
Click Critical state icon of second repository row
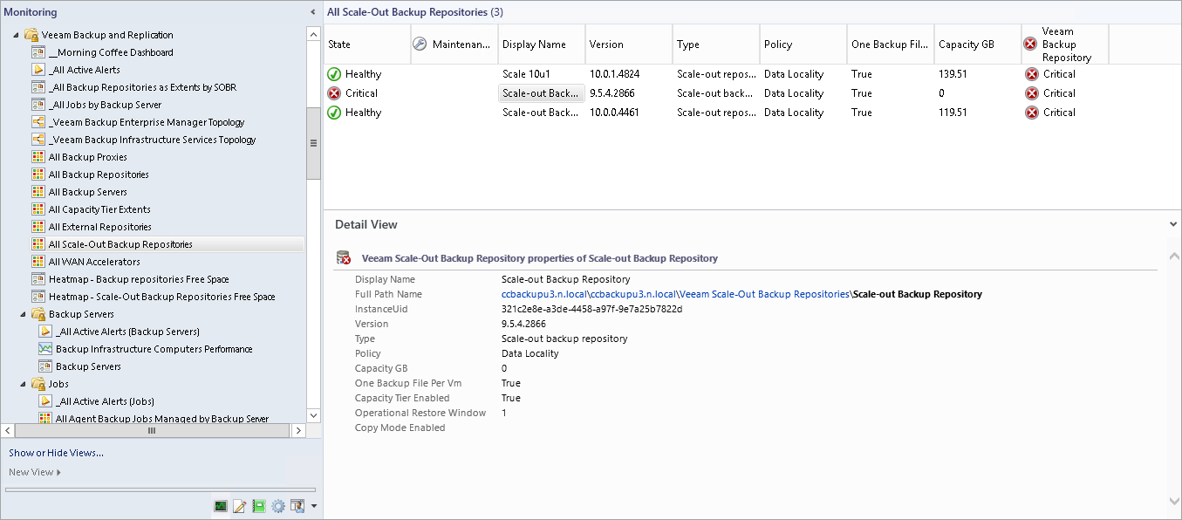(334, 93)
